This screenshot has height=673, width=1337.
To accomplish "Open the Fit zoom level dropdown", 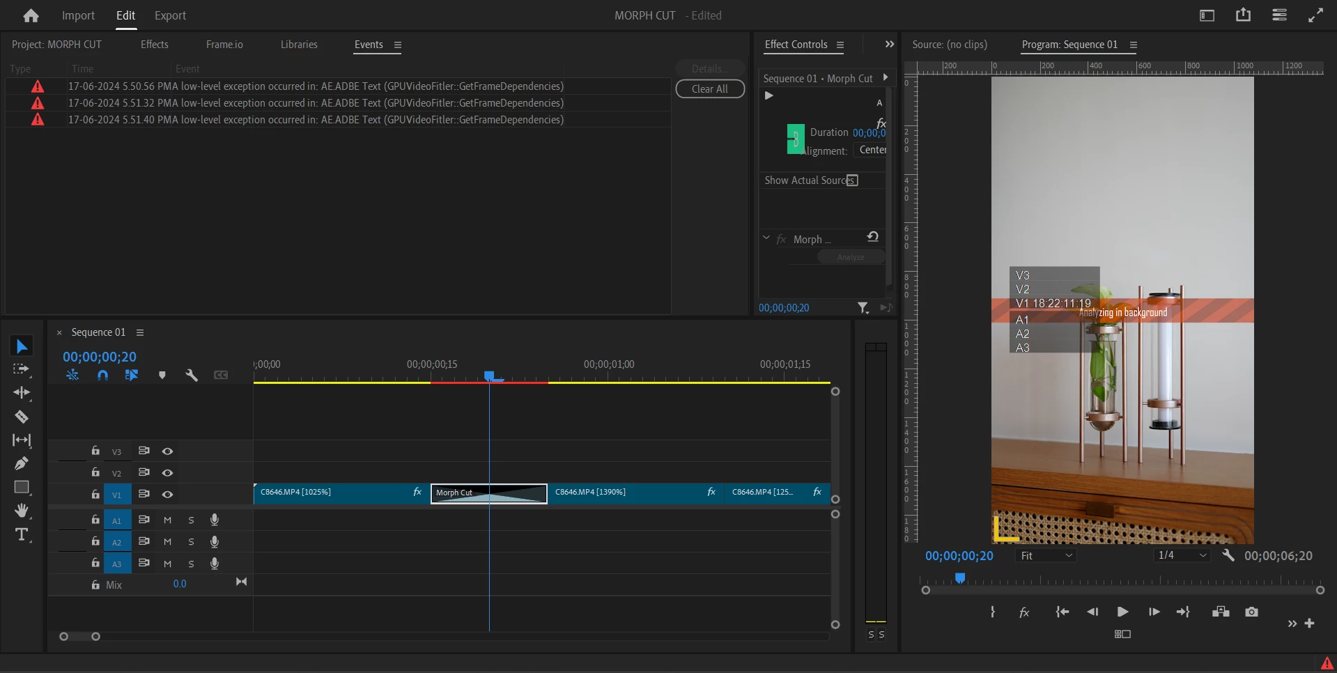I will point(1046,555).
